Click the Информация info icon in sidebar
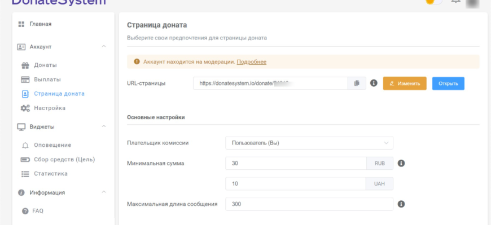This screenshot has height=225, width=491. tap(21, 192)
